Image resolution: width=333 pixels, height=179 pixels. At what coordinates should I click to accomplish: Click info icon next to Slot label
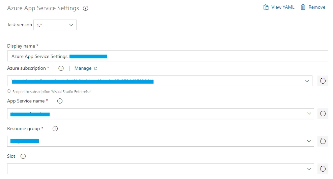click(x=23, y=156)
